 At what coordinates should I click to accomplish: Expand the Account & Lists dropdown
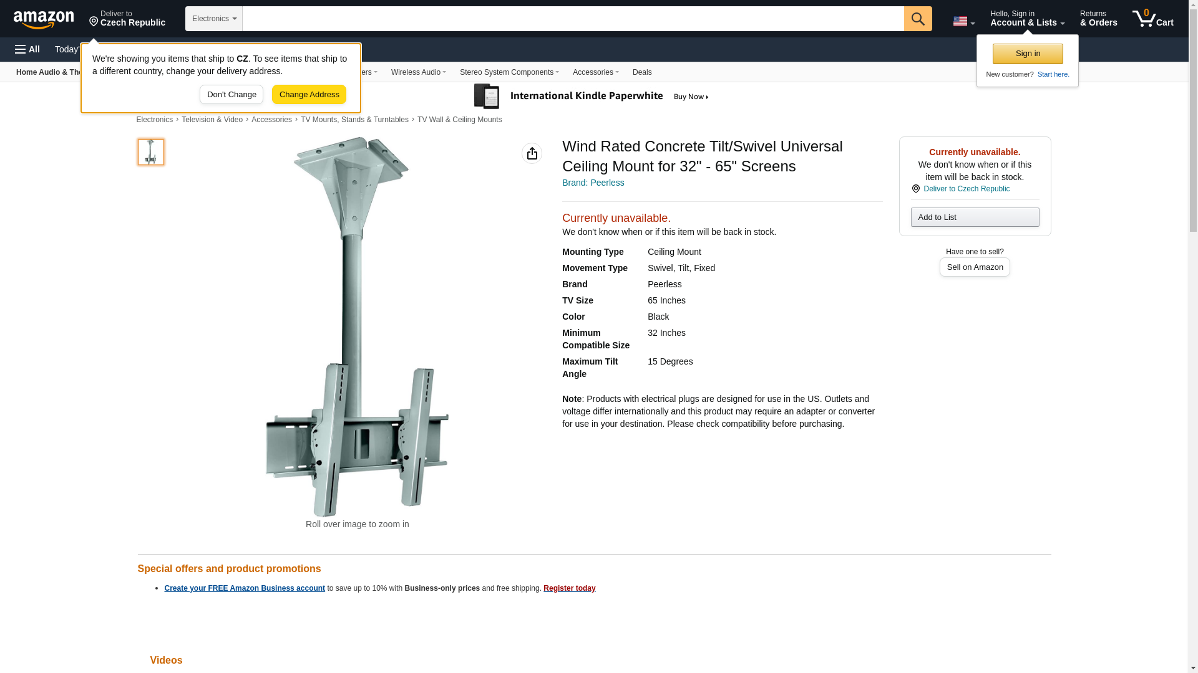click(x=1026, y=19)
